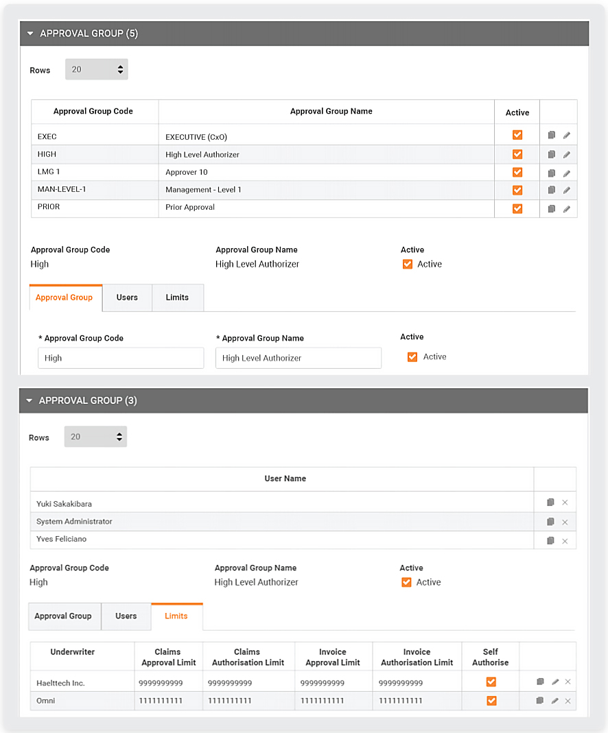This screenshot has width=608, height=733.
Task: Collapse the APPROVAL GROUP (3) section
Action: [30, 400]
